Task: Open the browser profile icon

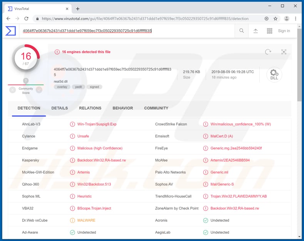Action: [x=286, y=18]
